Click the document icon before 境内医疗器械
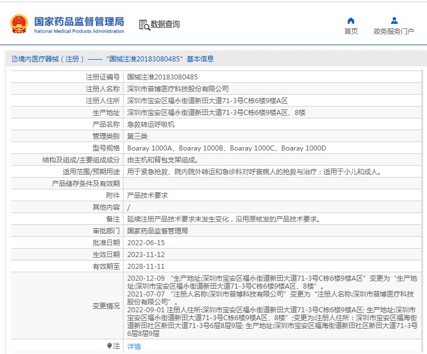The height and width of the screenshot is (354, 427). [x=15, y=59]
